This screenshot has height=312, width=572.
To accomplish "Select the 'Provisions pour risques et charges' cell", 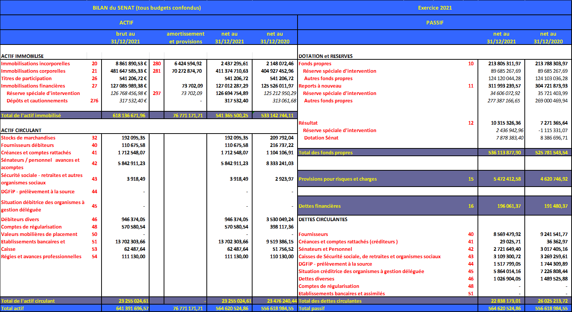I will click(338, 179).
